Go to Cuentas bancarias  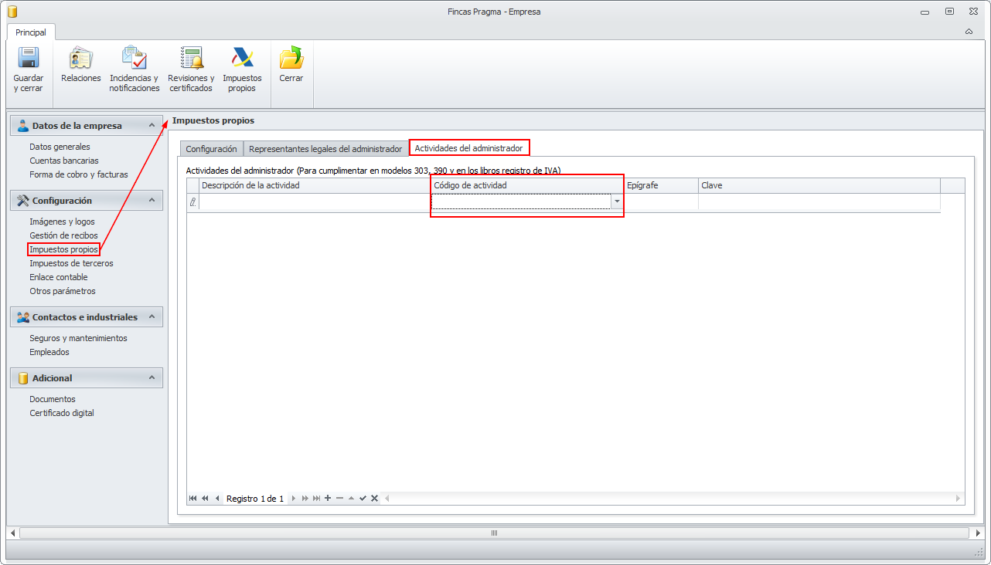[64, 161]
